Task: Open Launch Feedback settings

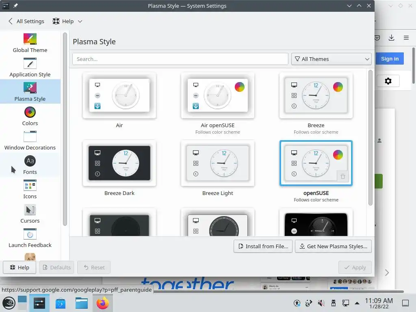Action: (x=30, y=238)
